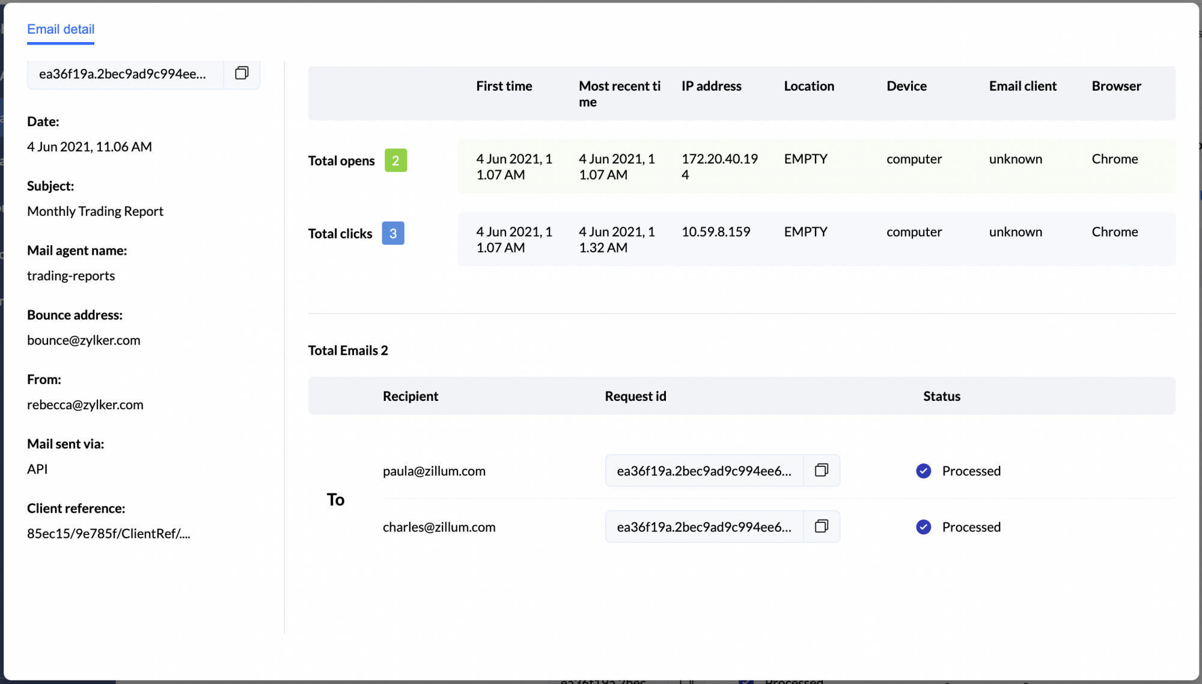Copy paula@zillum.com request id
Screen dimensions: 1202x684
coord(821,470)
